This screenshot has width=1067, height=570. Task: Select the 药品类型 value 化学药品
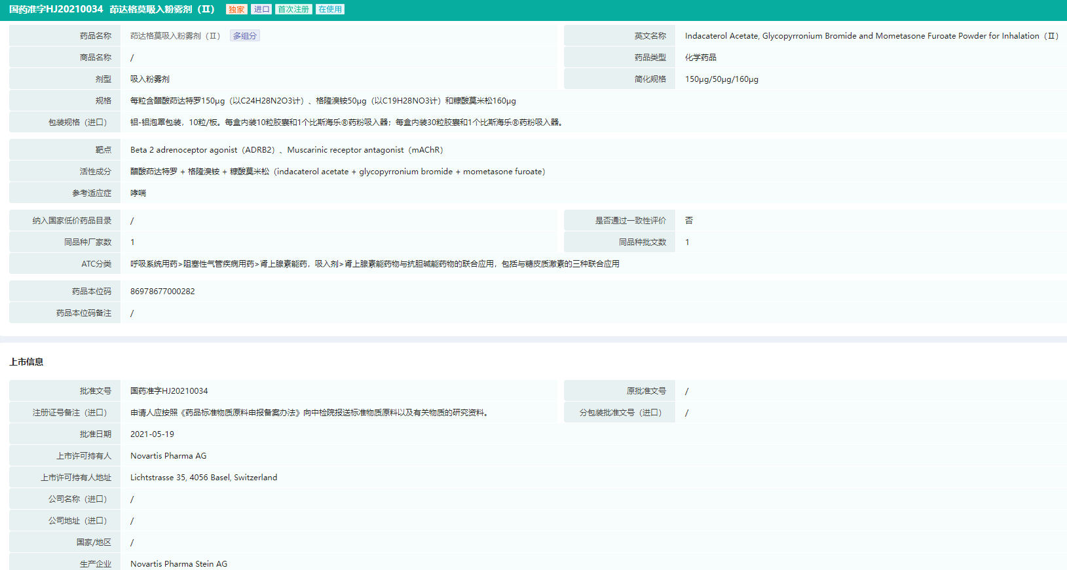click(x=701, y=58)
